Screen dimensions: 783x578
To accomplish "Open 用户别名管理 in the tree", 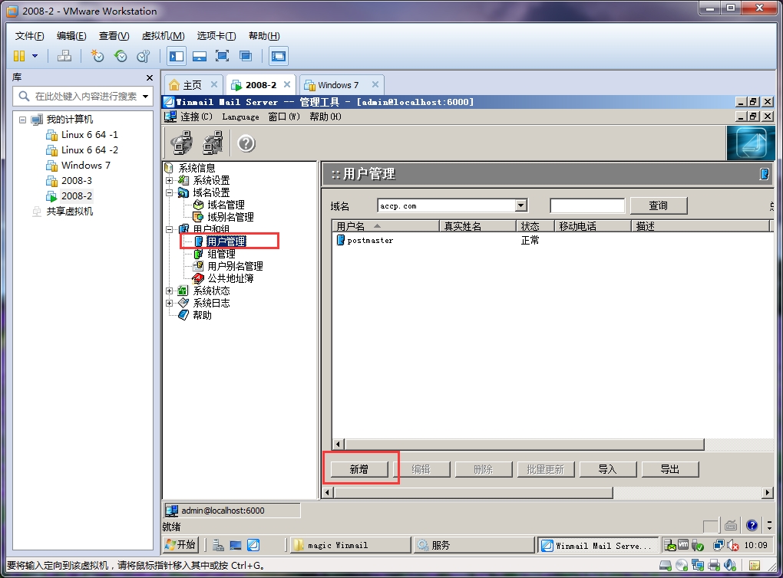I will (x=235, y=266).
